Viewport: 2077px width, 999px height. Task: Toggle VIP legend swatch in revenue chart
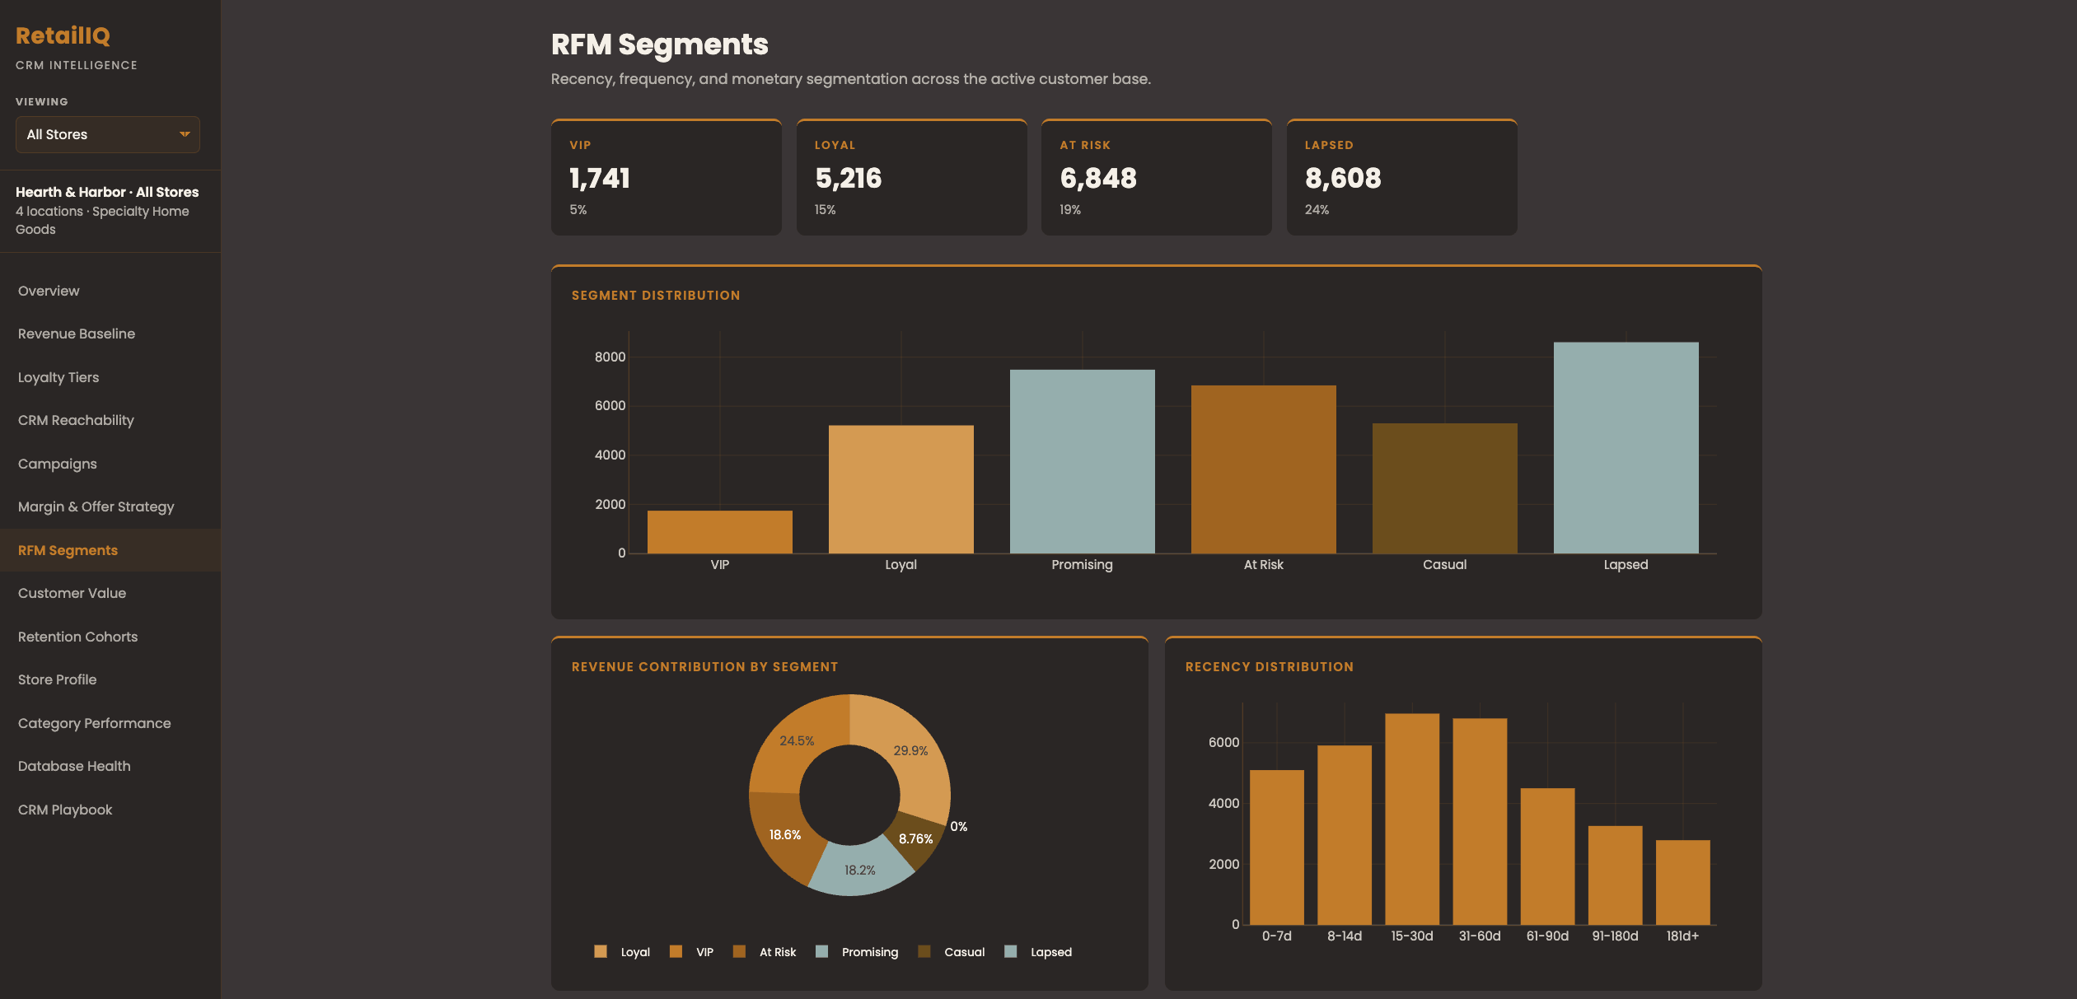[x=676, y=951]
